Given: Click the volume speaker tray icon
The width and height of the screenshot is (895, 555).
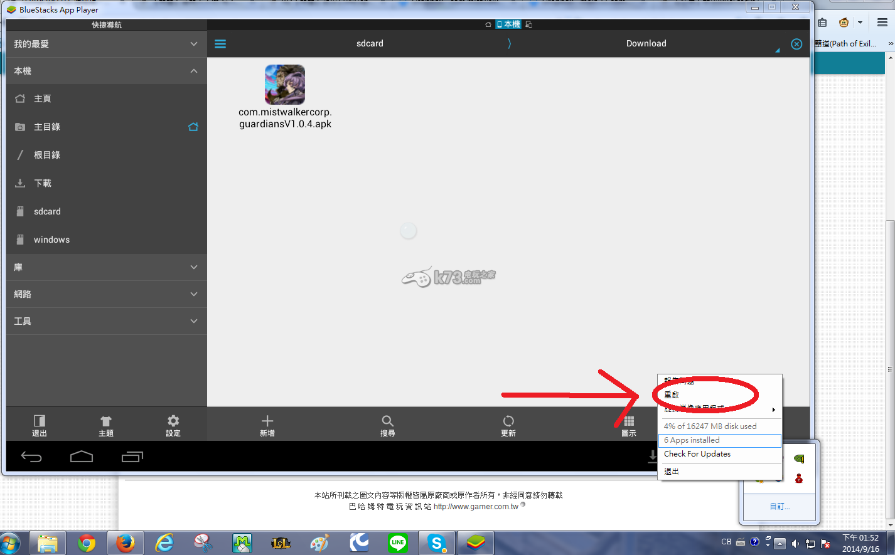Looking at the screenshot, I should tap(795, 543).
